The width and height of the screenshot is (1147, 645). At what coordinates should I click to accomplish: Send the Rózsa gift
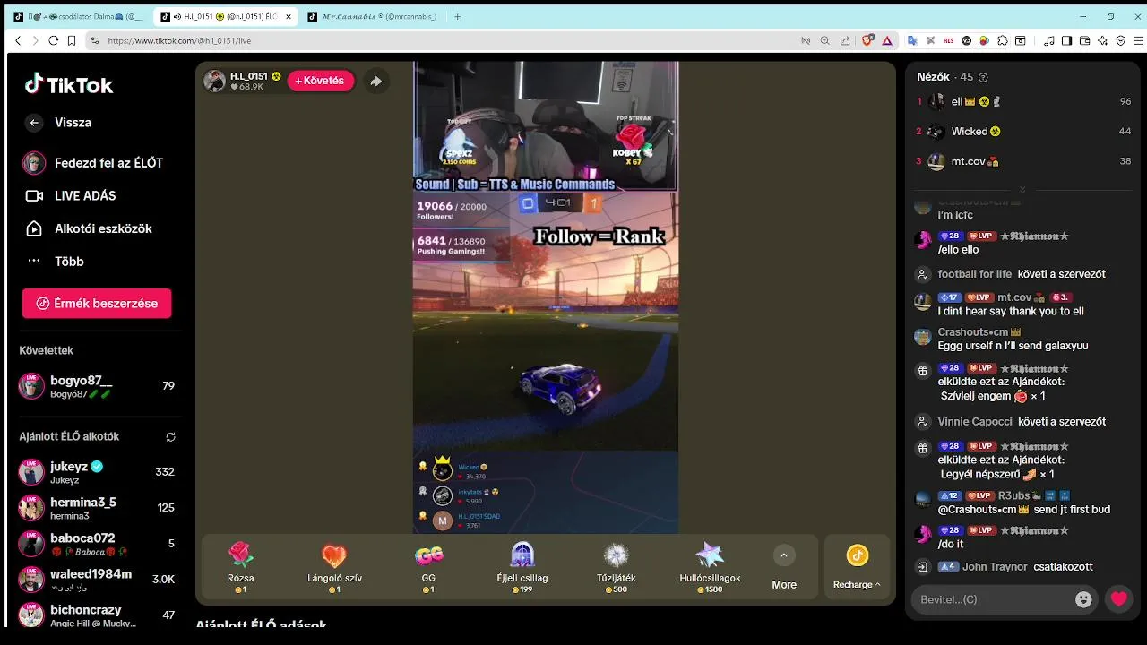click(241, 567)
